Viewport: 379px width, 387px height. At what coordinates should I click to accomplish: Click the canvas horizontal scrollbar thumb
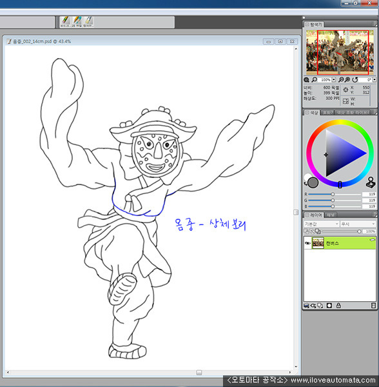click(x=199, y=372)
